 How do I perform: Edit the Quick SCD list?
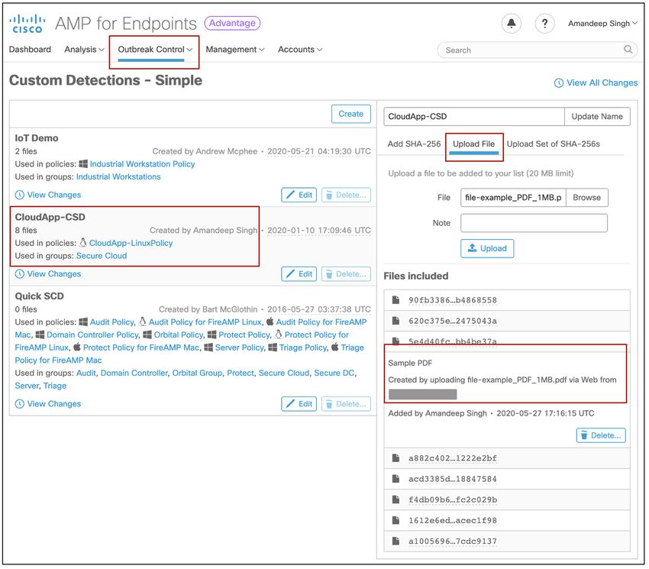click(x=299, y=404)
